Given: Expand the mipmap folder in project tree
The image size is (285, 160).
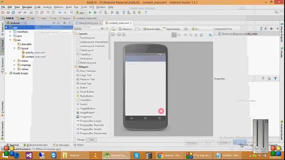Looking at the screenshot, I should point(15,65).
